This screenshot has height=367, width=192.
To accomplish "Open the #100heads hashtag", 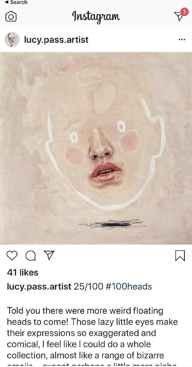I will tap(129, 286).
